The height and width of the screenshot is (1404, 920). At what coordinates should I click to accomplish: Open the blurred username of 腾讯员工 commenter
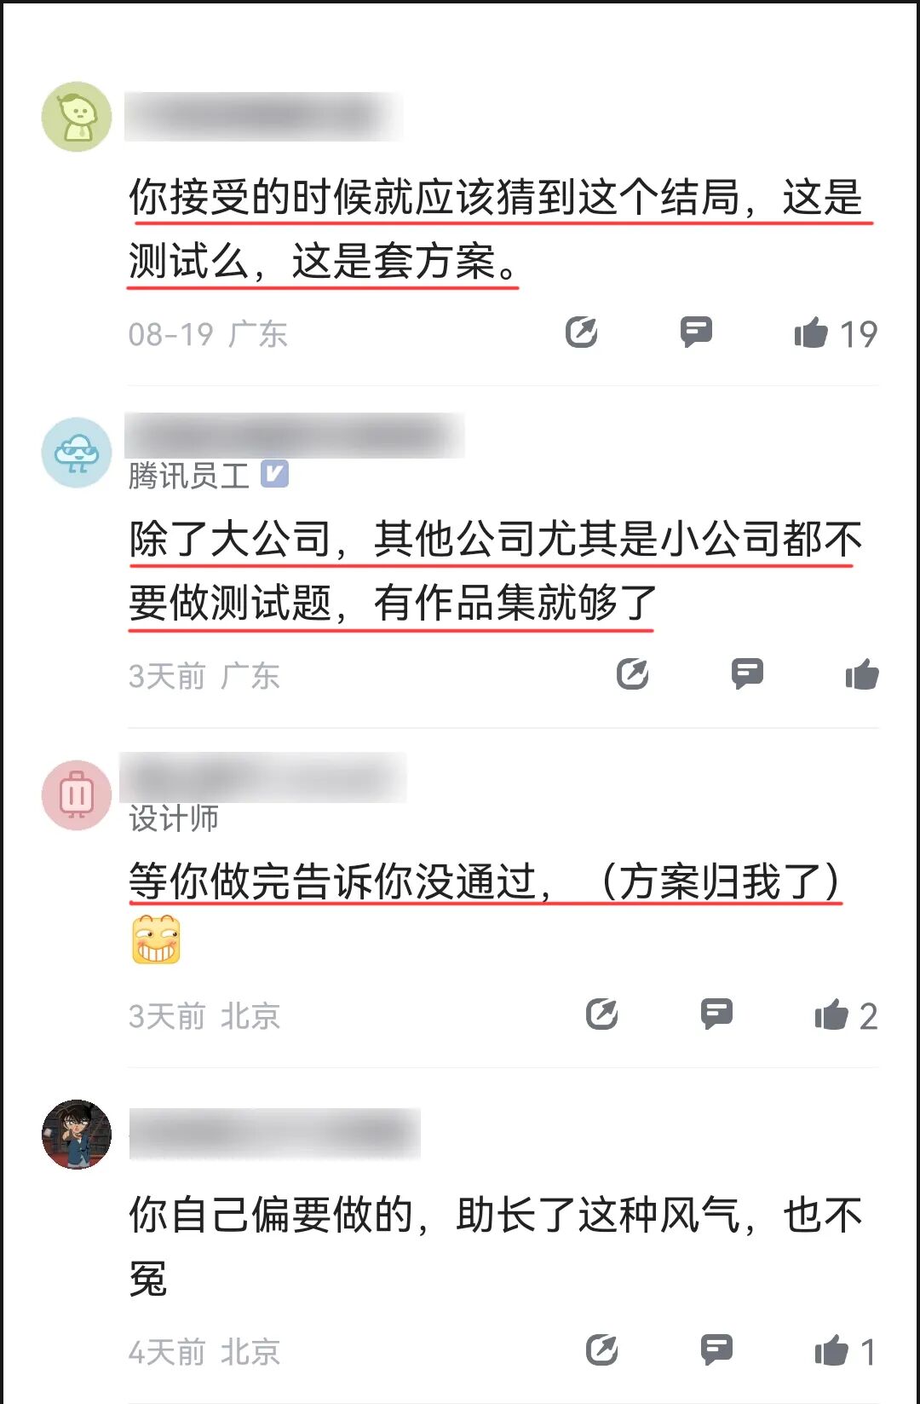click(x=295, y=436)
